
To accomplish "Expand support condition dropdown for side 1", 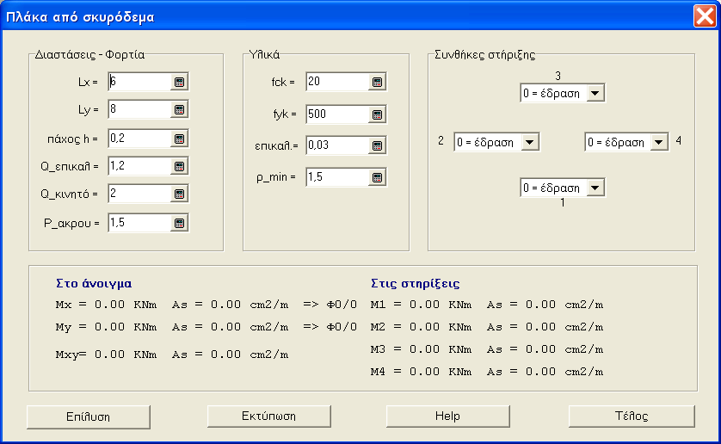I will (x=595, y=188).
